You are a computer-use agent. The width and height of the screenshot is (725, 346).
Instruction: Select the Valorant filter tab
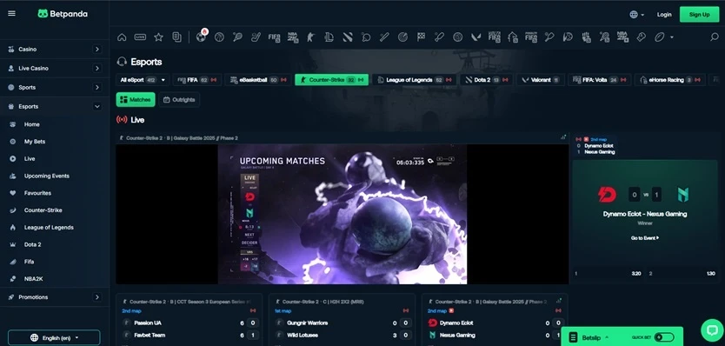[x=541, y=80]
